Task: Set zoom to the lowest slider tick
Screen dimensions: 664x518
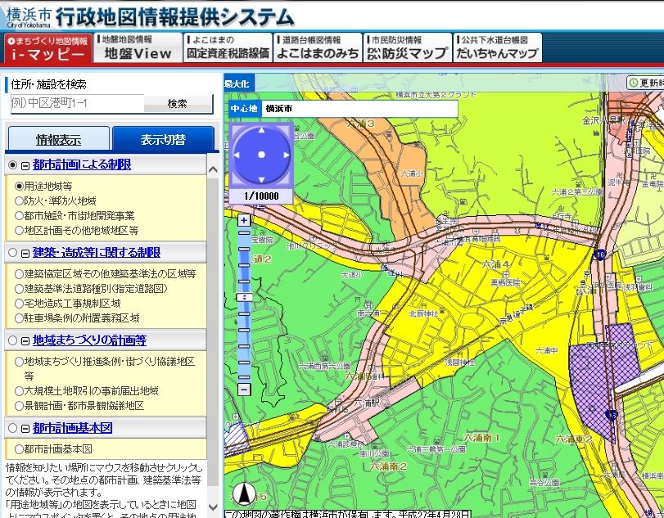Action: 244,378
